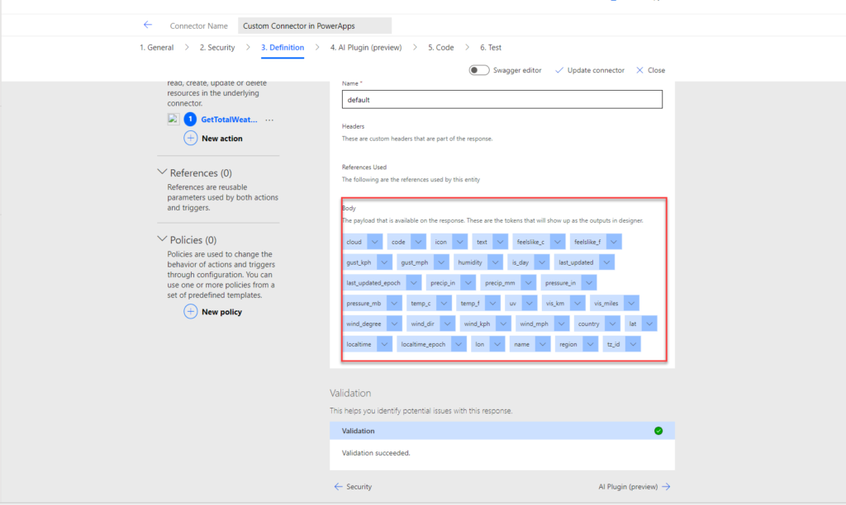The image size is (846, 505).
Task: Switch to the 1. General step
Action: coord(156,47)
